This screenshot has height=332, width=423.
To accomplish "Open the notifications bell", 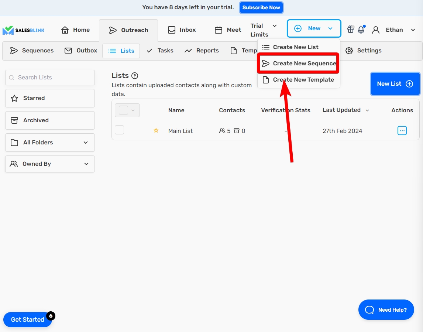I will coord(361,30).
